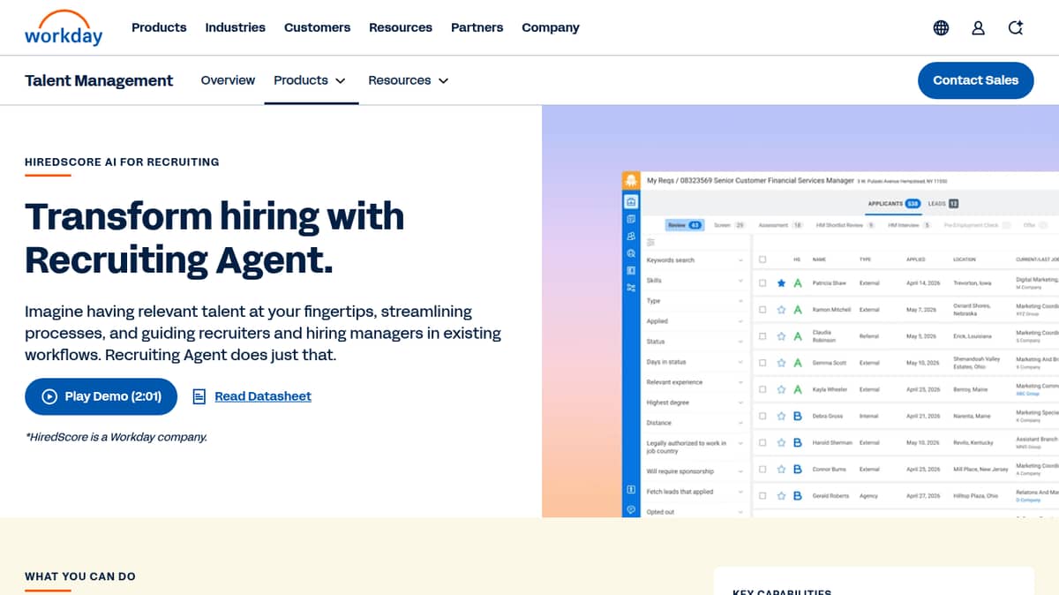Star the Debra Gross applicant row
1059x595 pixels.
[781, 416]
